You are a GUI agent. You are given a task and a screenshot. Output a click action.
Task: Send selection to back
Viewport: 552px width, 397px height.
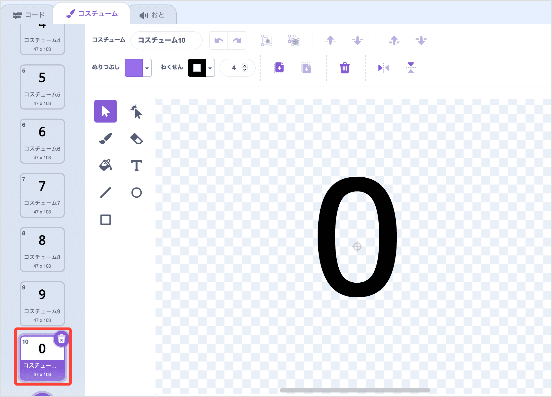click(421, 40)
